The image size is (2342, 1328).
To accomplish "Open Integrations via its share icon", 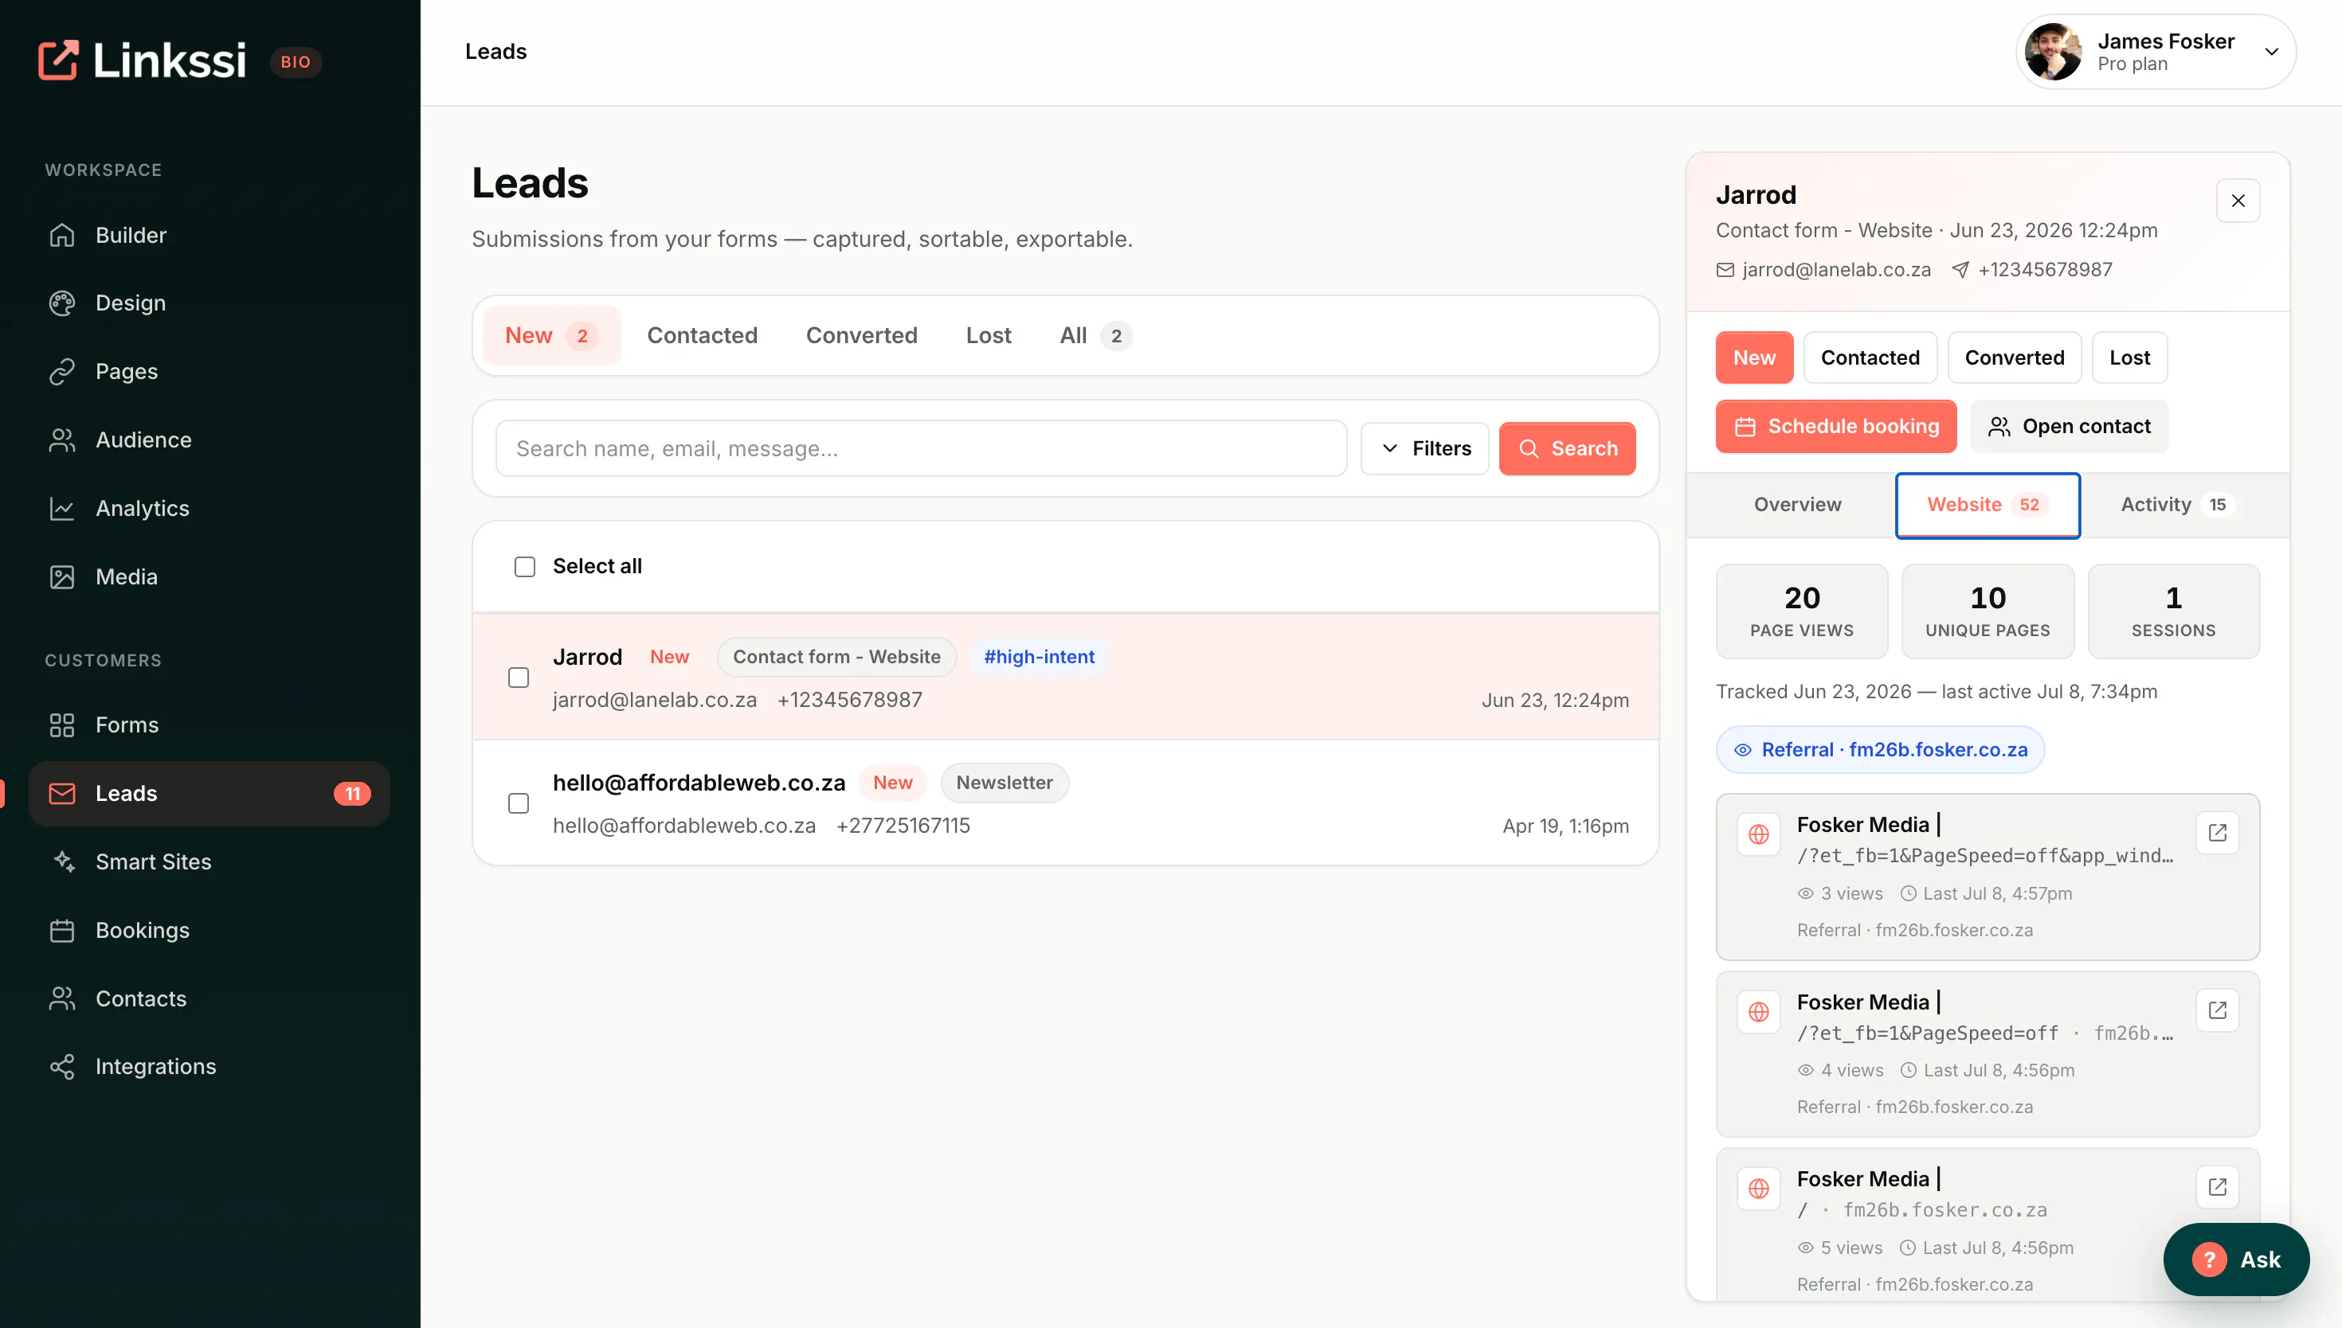I will click(x=62, y=1066).
